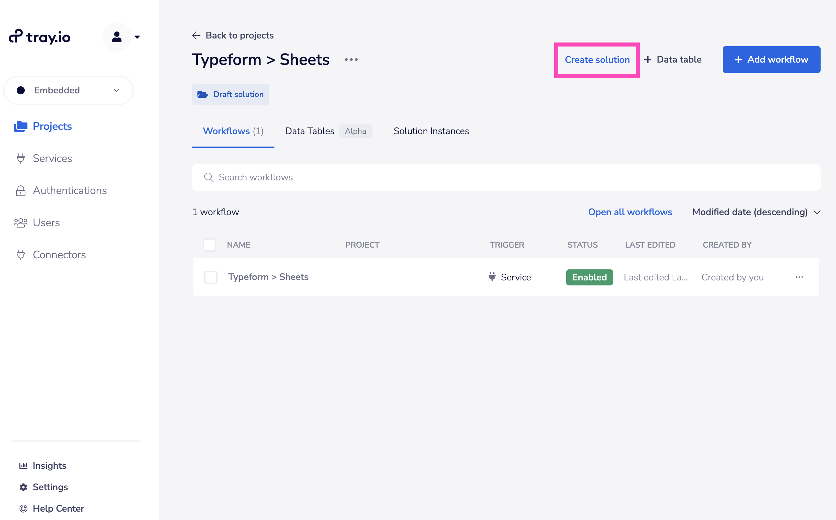Switch to the Data Tables tab
This screenshot has height=520, width=836.
point(310,131)
